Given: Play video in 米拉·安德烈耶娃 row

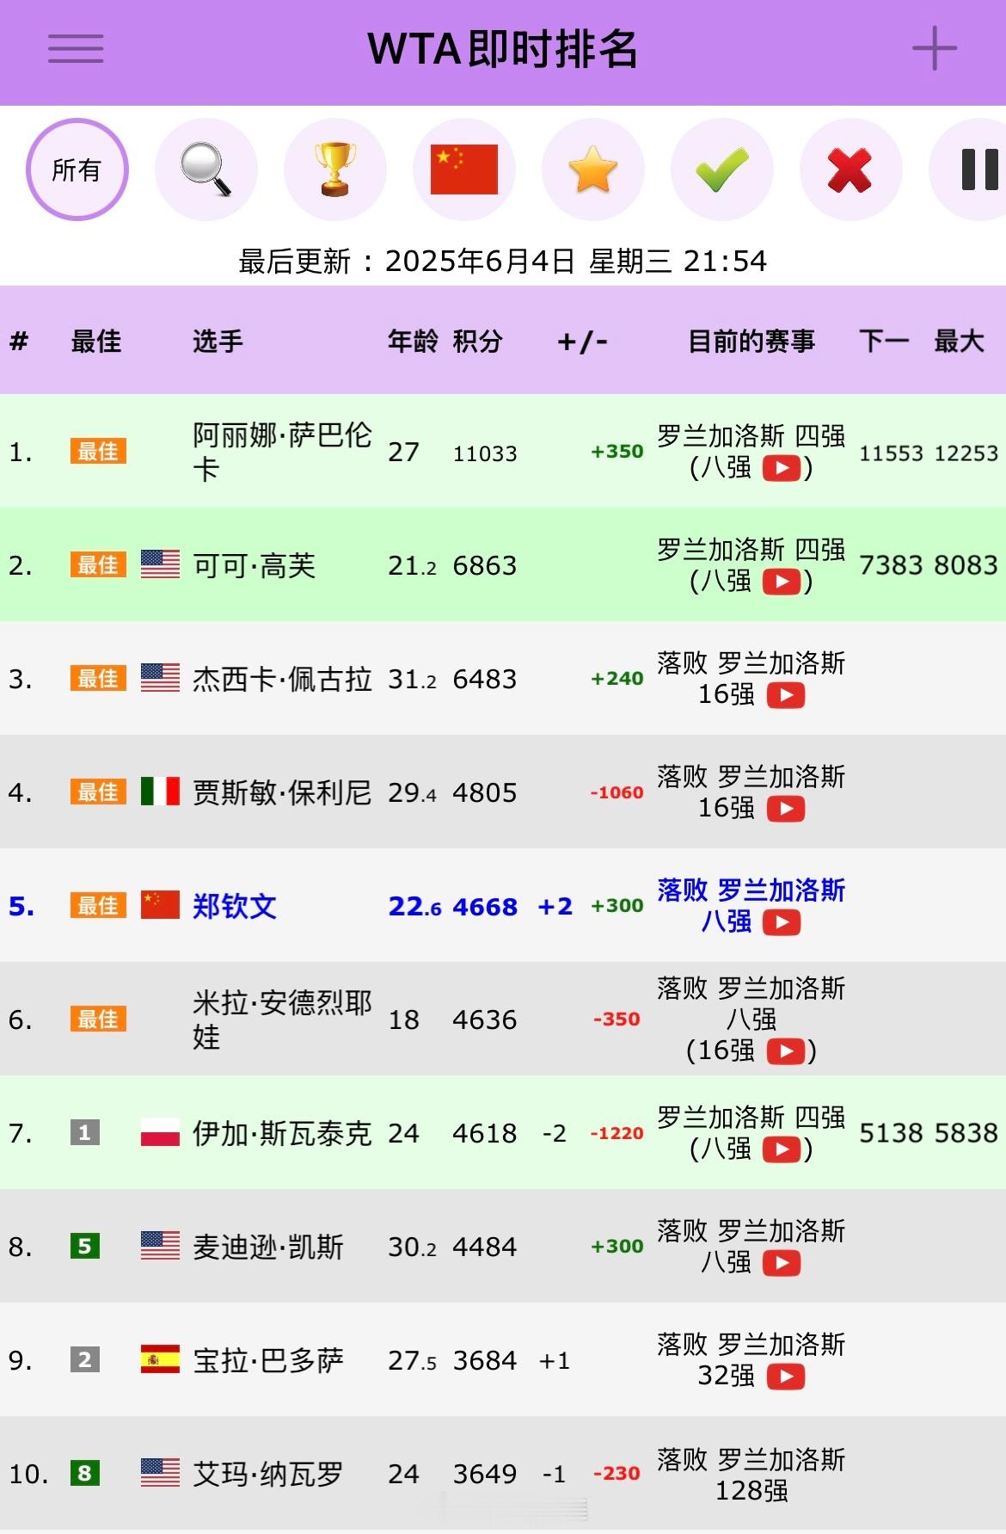Looking at the screenshot, I should tap(786, 1051).
